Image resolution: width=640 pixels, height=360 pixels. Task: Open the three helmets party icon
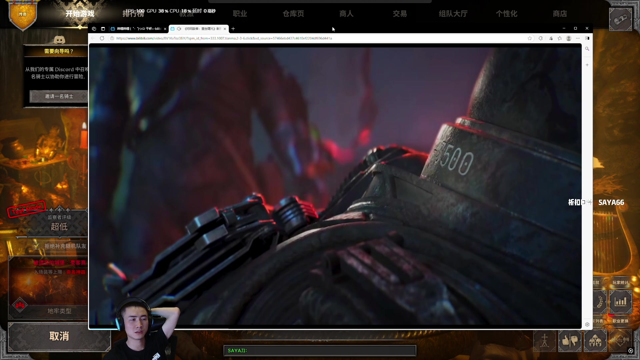coord(595,341)
